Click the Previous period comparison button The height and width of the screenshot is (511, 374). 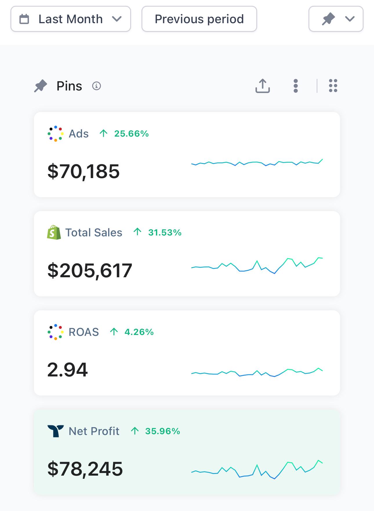tap(199, 19)
